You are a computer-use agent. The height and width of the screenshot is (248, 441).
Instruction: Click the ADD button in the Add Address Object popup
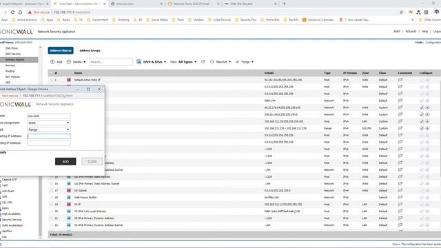coord(65,161)
